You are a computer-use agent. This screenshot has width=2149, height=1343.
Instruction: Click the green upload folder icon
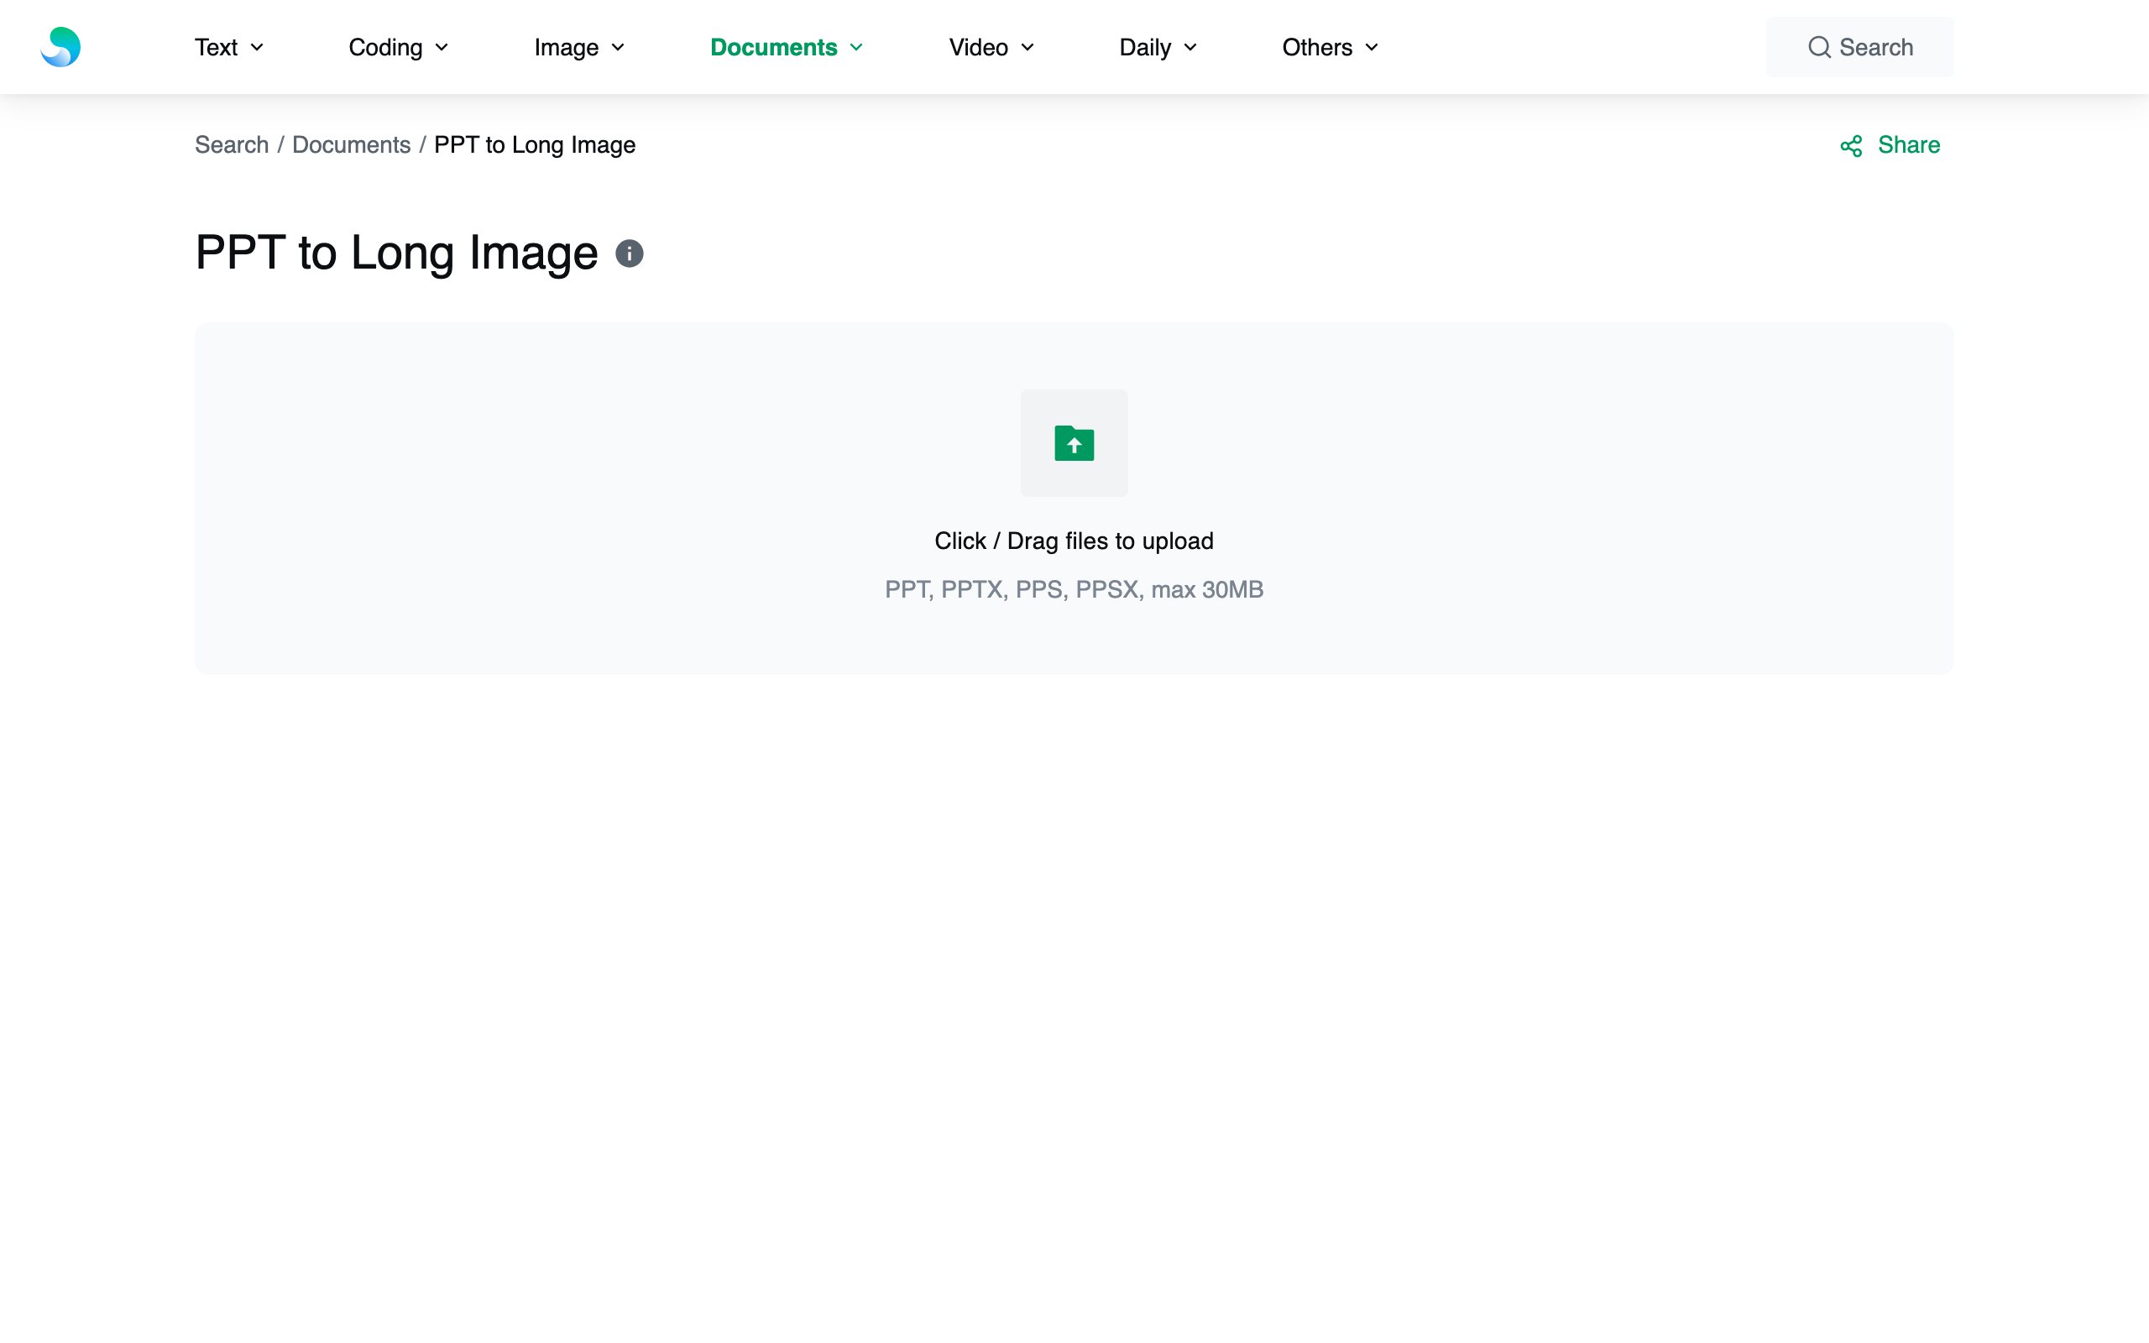1074,443
